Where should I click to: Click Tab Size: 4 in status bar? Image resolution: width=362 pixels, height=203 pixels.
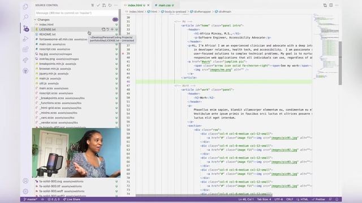point(264,199)
